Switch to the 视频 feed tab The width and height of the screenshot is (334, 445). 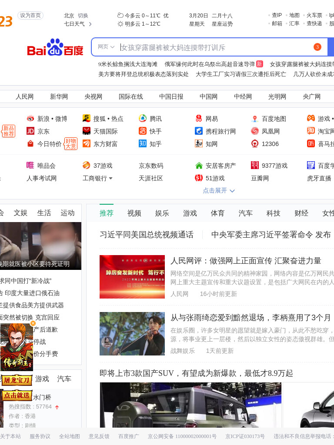tap(134, 213)
